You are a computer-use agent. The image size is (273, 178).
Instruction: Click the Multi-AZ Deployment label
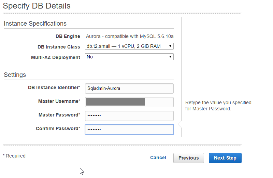pos(55,57)
